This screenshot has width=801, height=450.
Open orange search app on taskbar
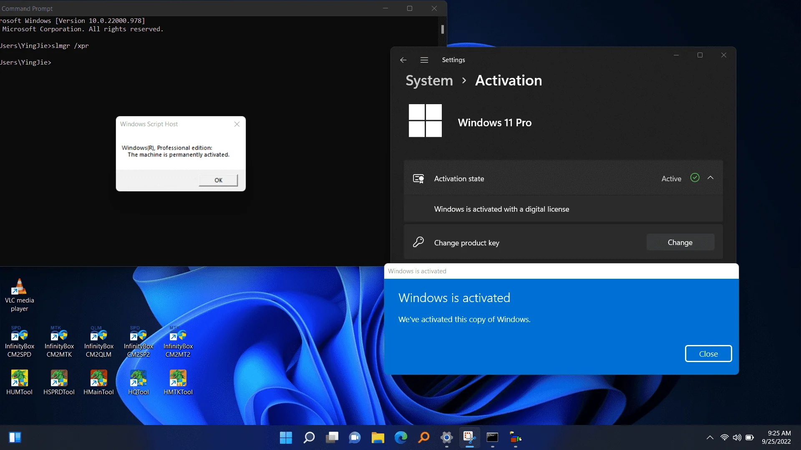coord(424,437)
